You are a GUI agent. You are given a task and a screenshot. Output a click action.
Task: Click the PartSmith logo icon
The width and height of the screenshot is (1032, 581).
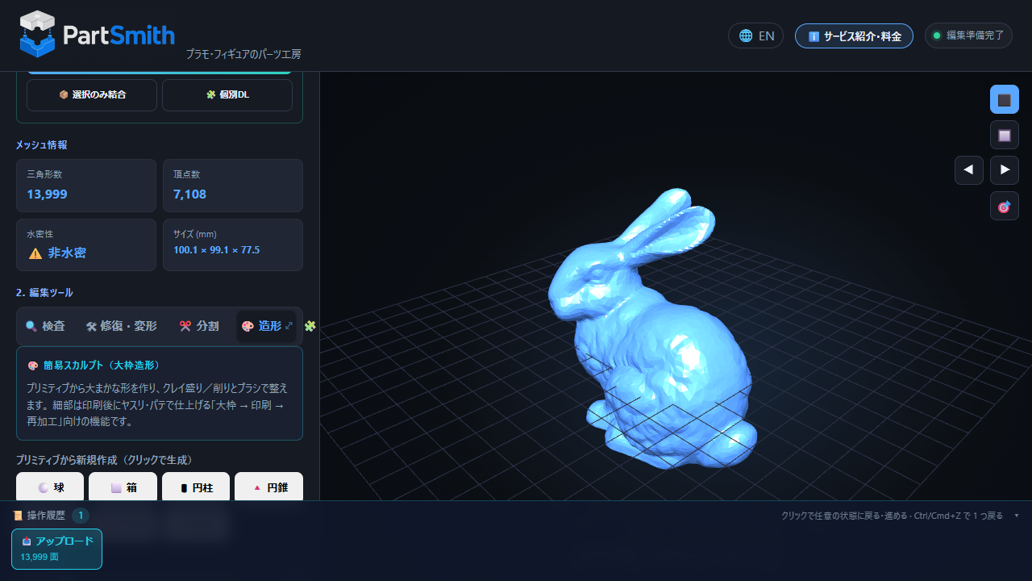pos(37,34)
